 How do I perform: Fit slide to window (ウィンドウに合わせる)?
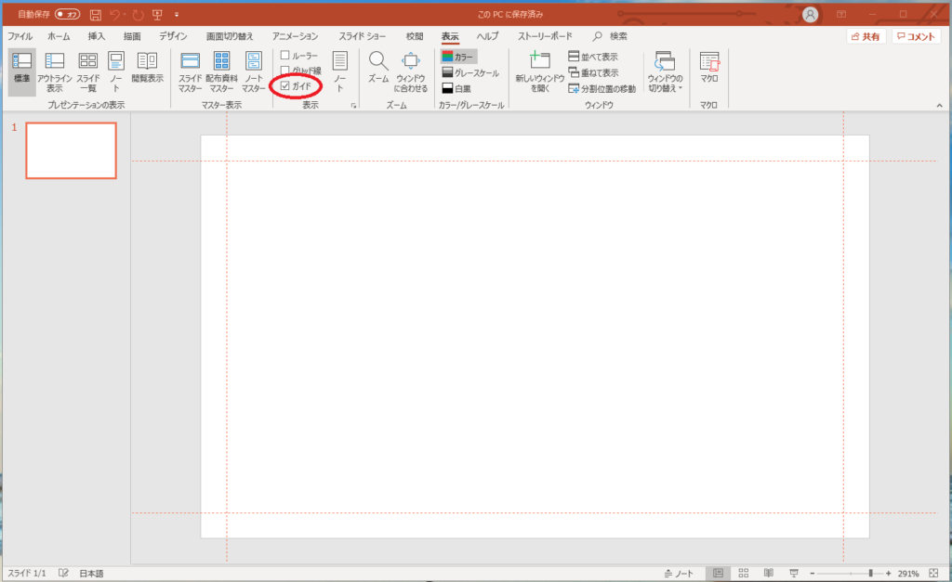point(411,71)
